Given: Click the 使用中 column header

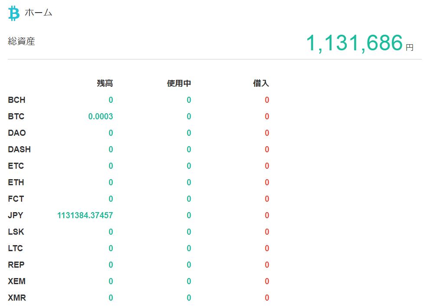Looking at the screenshot, I should pyautogui.click(x=179, y=83).
